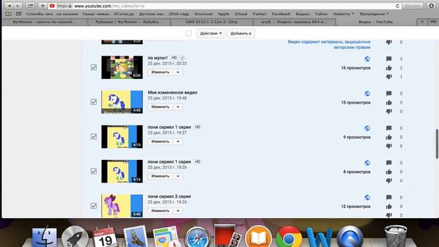This screenshot has height=247, width=439.
Task: Open iBooks from the Dock
Action: [x=258, y=237]
